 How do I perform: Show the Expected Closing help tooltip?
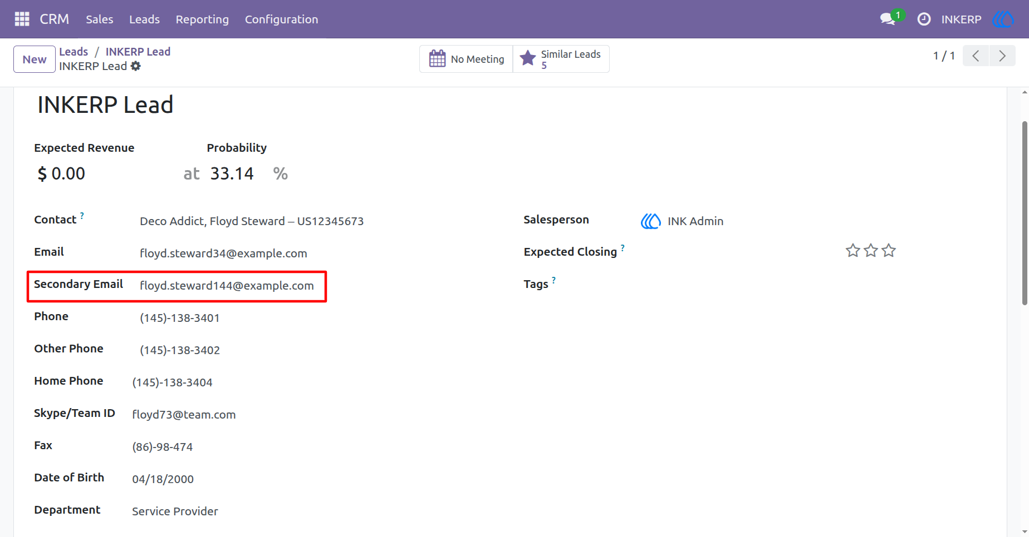pos(623,247)
